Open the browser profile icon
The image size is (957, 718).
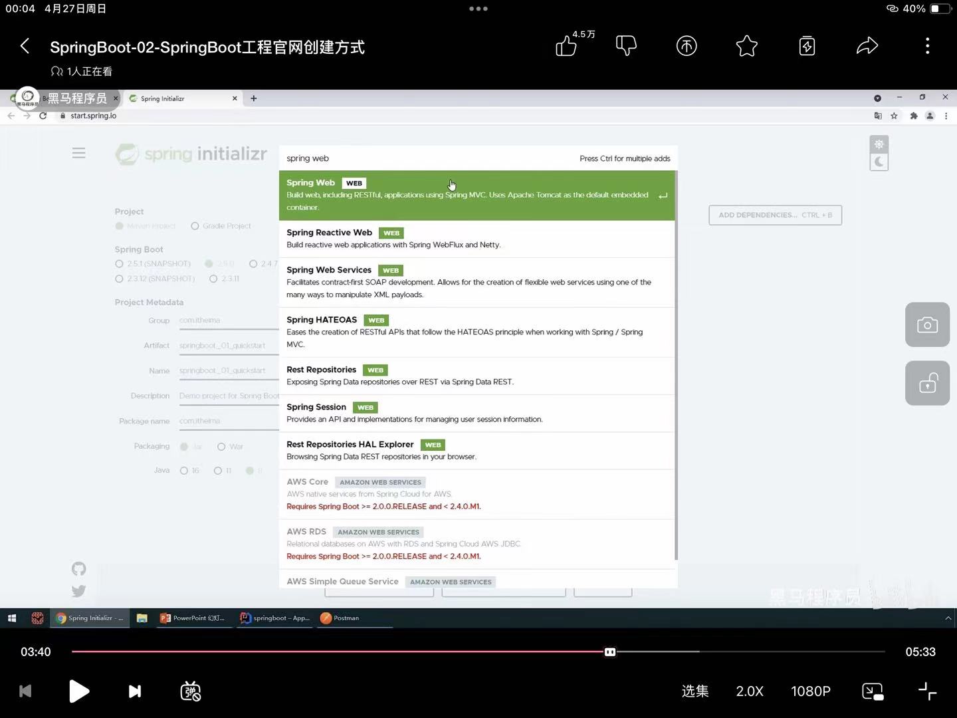click(x=930, y=116)
